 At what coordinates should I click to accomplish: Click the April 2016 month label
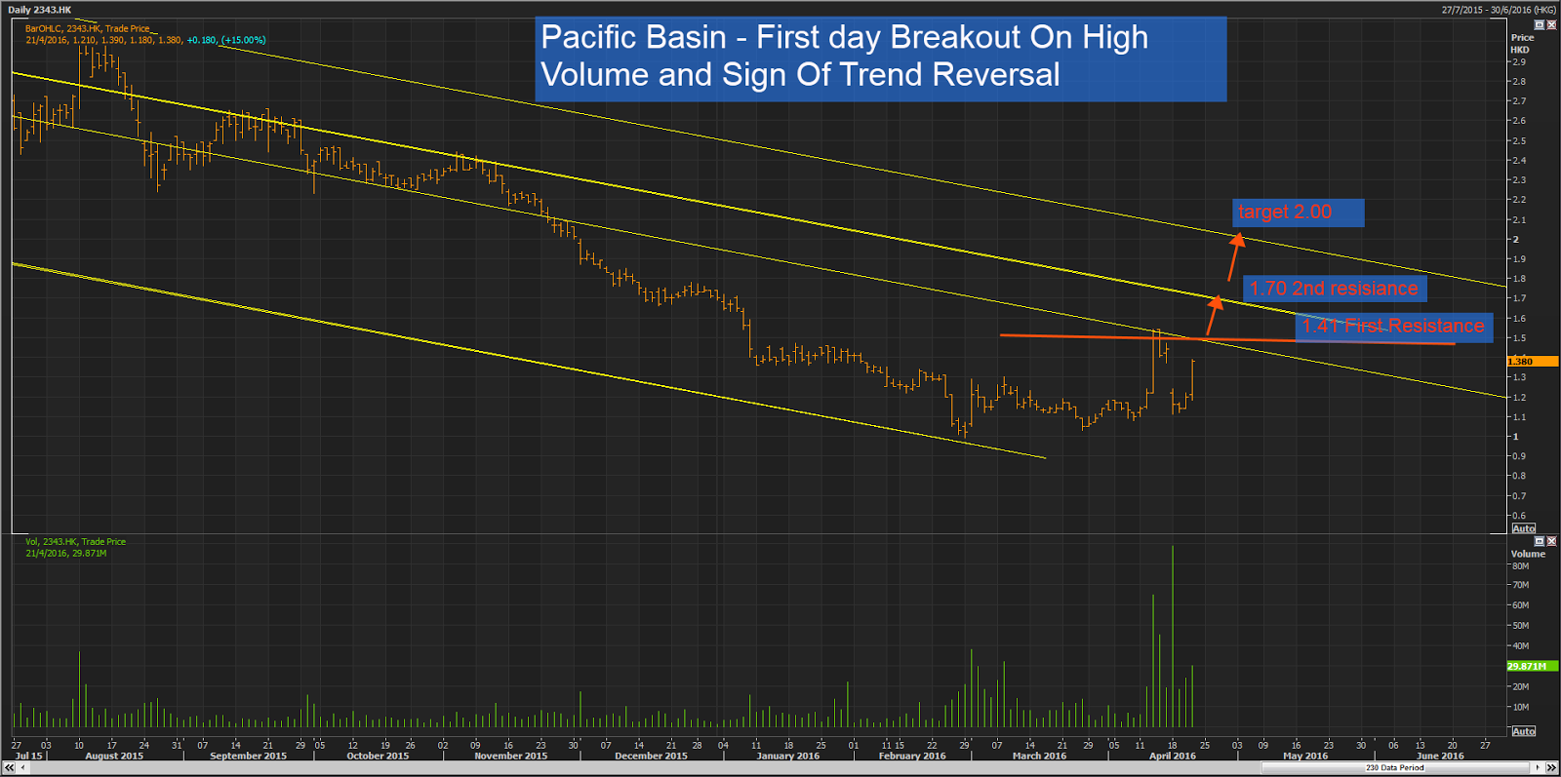[x=1172, y=757]
